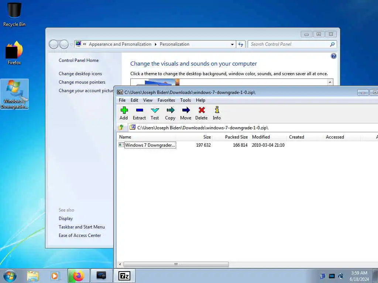Click the modified date 2010-03-04 21:10
The height and width of the screenshot is (283, 378).
(x=268, y=145)
